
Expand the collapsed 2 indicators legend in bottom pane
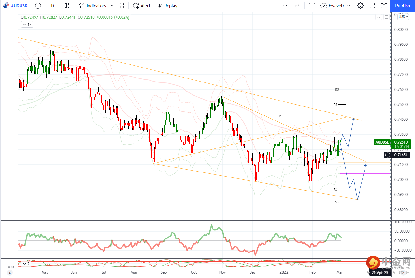pos(26,264)
